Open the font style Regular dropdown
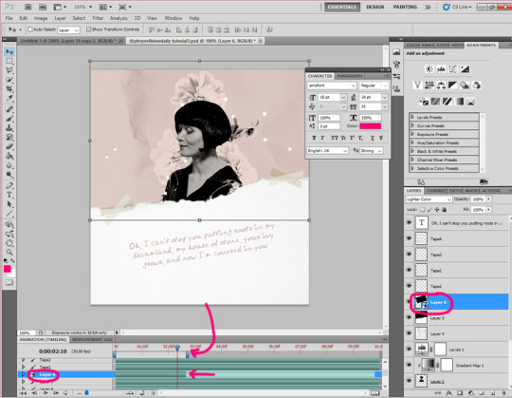This screenshot has height=398, width=512. 374,85
